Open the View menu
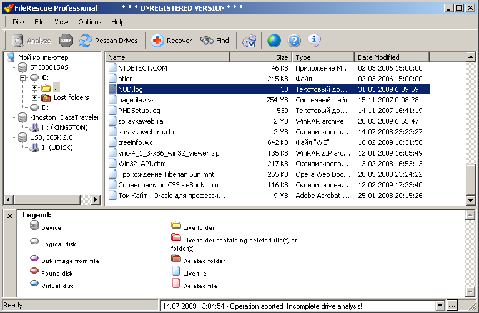This screenshot has height=313, width=479. point(61,22)
